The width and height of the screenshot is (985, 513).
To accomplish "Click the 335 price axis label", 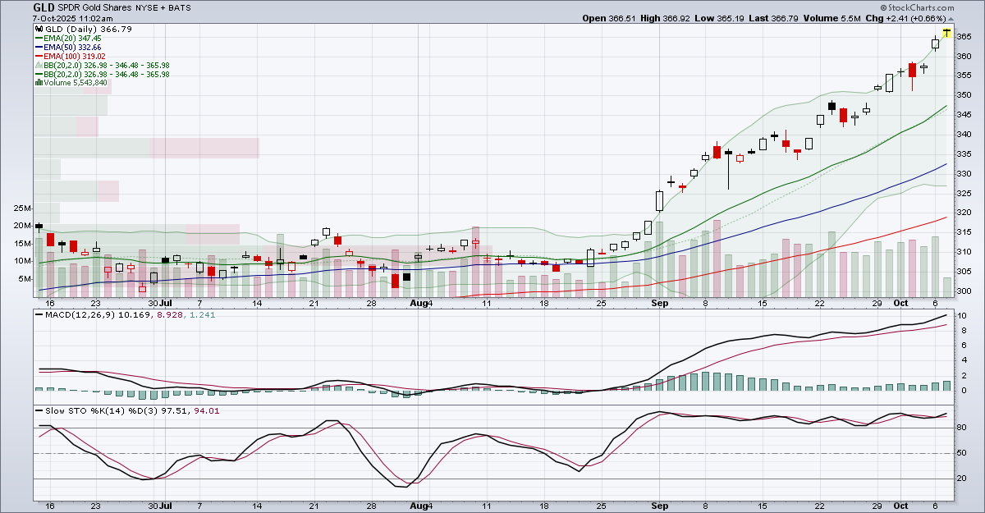I will click(x=964, y=154).
